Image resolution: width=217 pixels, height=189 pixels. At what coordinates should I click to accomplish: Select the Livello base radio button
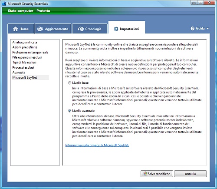coord(69,83)
